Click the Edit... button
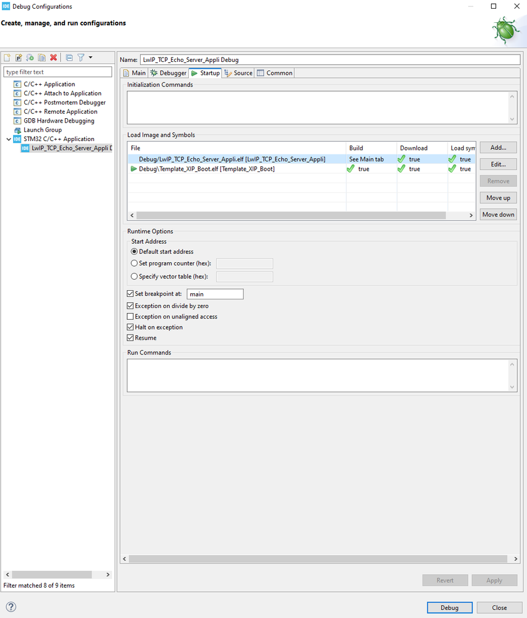This screenshot has width=527, height=618. [499, 165]
